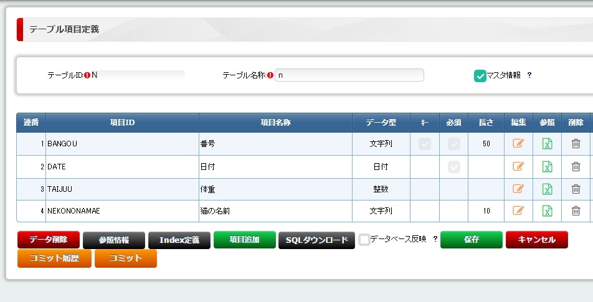This screenshot has height=302, width=593.
Task: Click the length value 10 cell
Action: 486,211
